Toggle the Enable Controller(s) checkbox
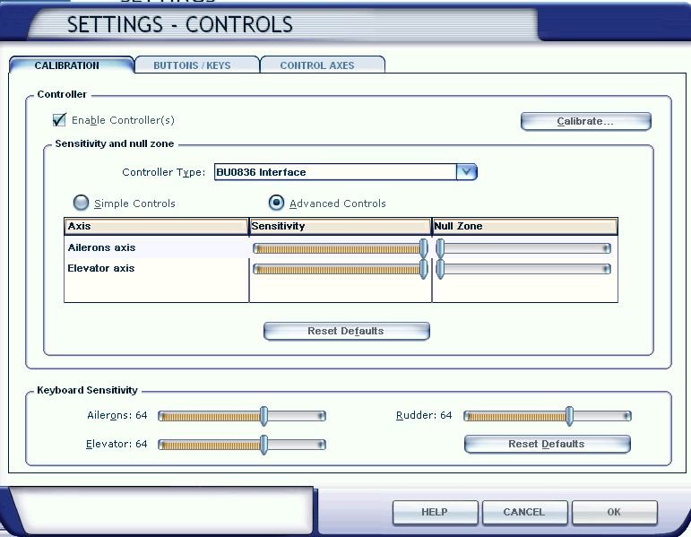This screenshot has height=537, width=691. [x=59, y=120]
